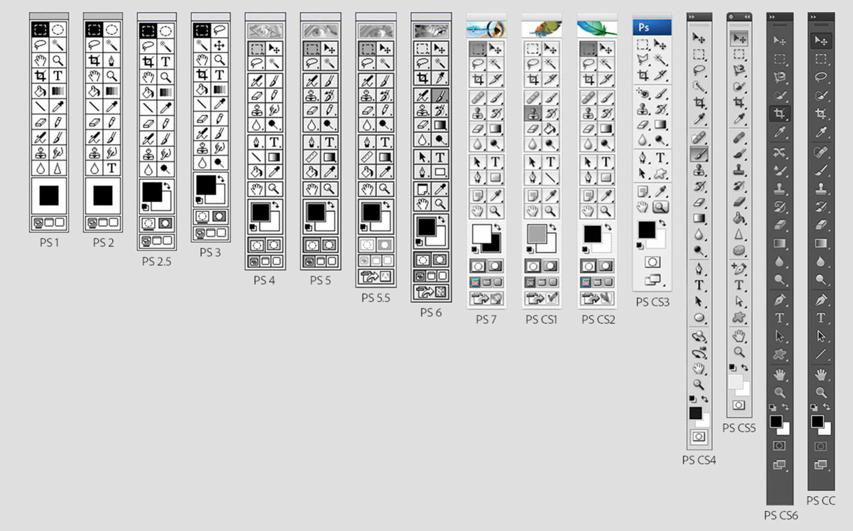Viewport: 853px width, 531px height.
Task: Pick the Magic Wand in PS 5.5 toolbar
Action: click(x=385, y=63)
